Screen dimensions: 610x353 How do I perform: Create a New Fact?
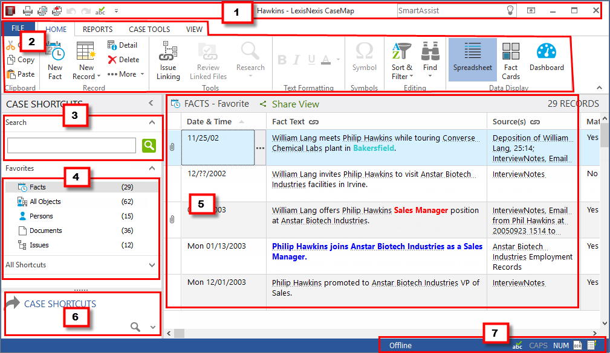coord(55,60)
